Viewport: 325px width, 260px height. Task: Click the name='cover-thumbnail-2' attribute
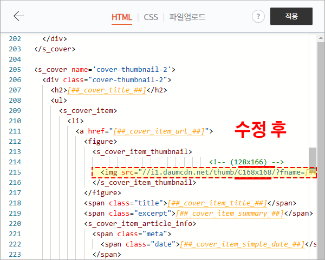click(121, 70)
